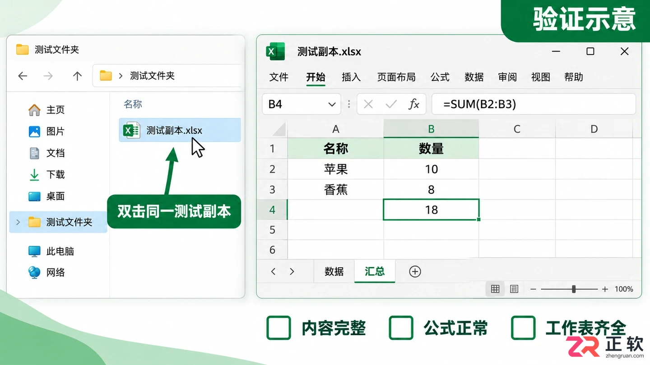The height and width of the screenshot is (365, 650).
Task: Select 此电脑 in the explorer sidebar
Action: coord(51,251)
